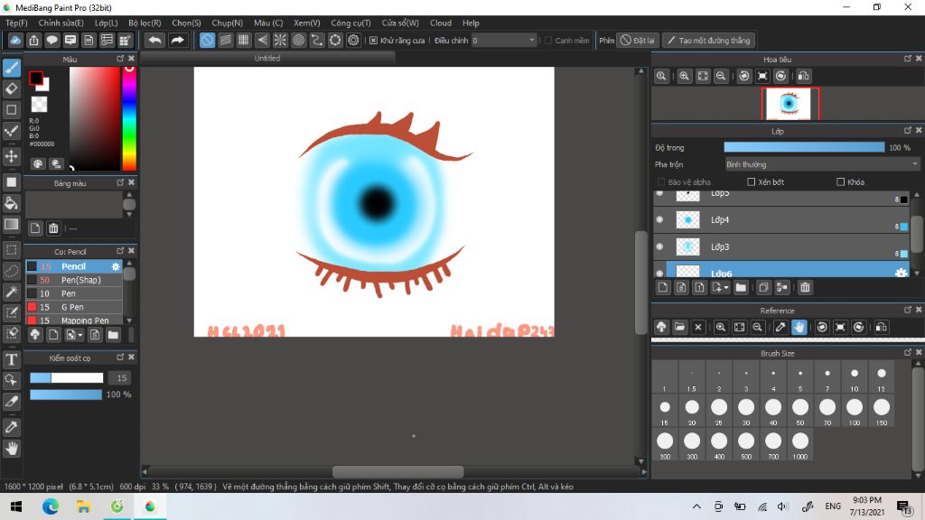This screenshot has width=925, height=520.
Task: Select the Eraser tool
Action: (11, 89)
